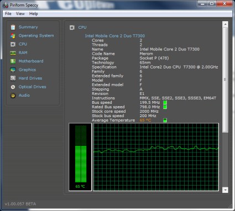Image resolution: width=235 pixels, height=211 pixels.
Task: Click the Stepping label
Action: coord(100,89)
